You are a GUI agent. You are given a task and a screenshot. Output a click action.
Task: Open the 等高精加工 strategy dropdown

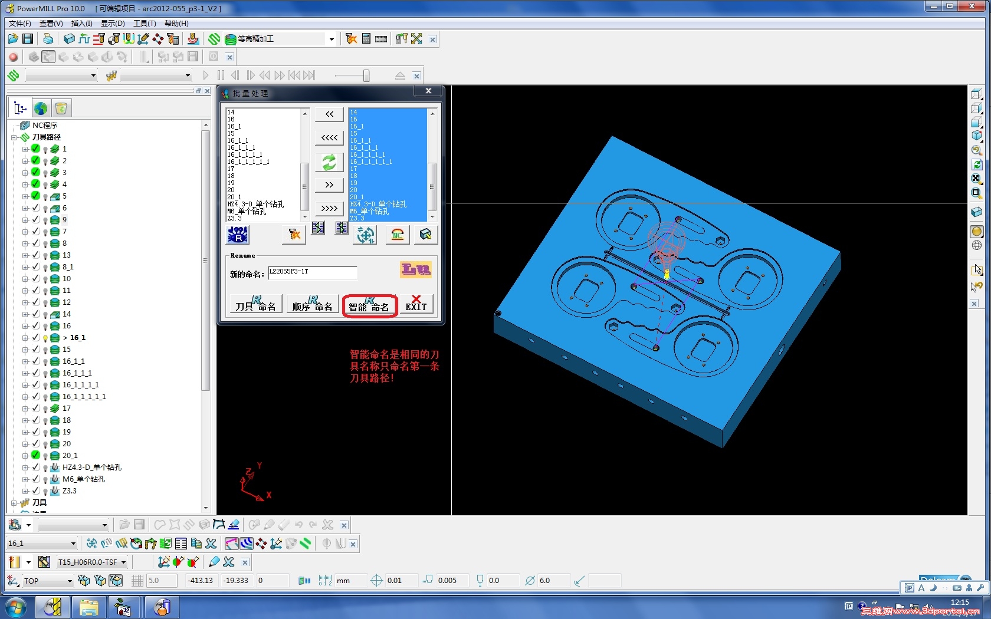point(332,39)
